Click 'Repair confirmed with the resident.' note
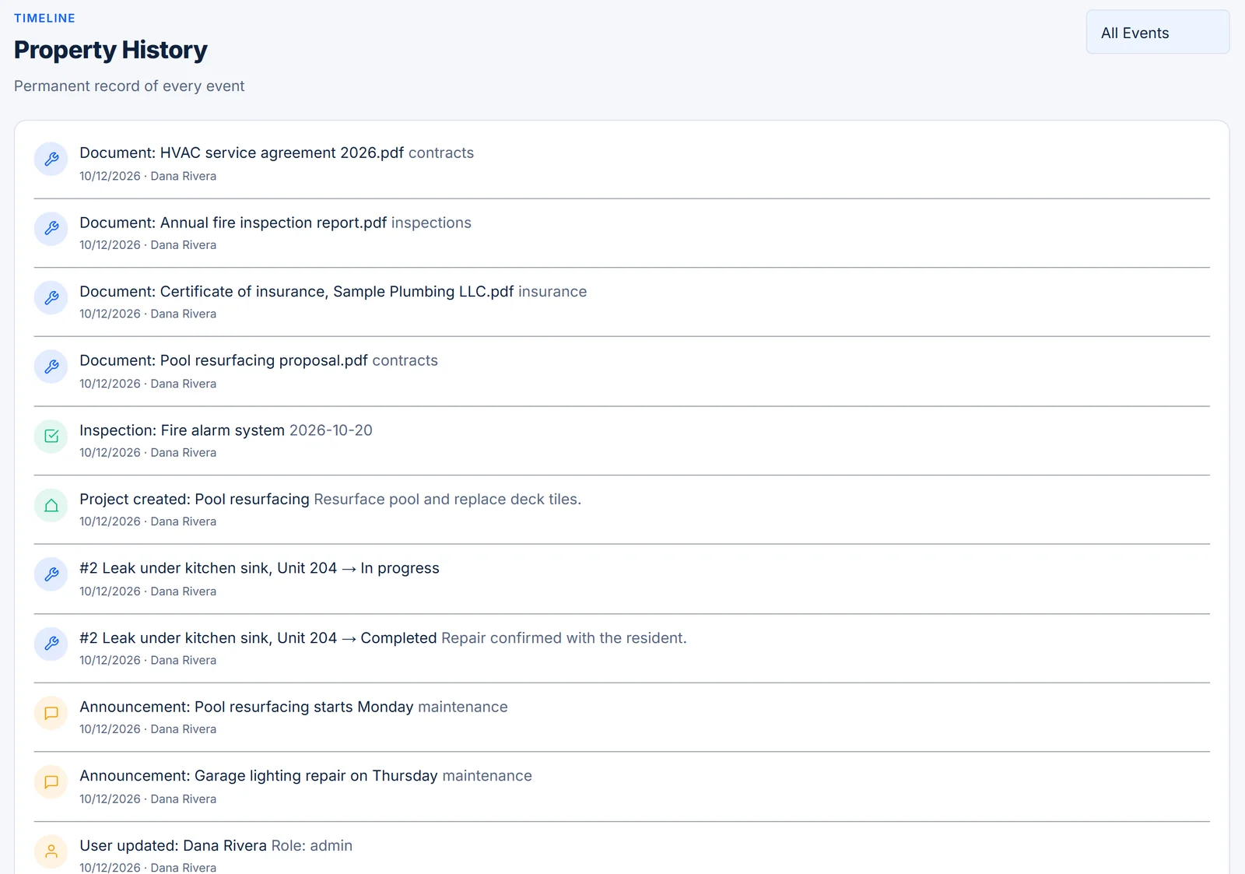 (564, 638)
